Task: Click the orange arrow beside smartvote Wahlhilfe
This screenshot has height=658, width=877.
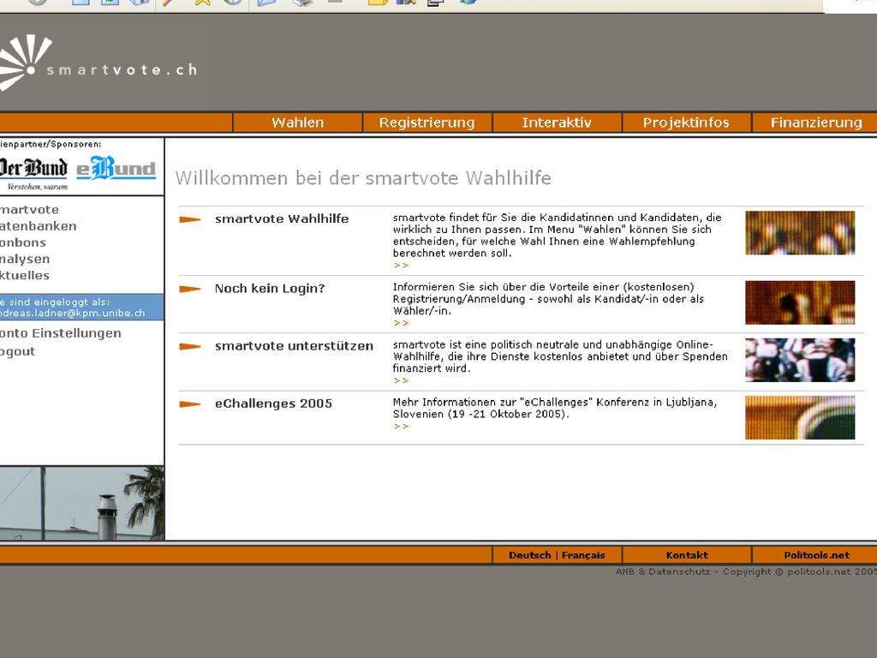Action: click(190, 219)
